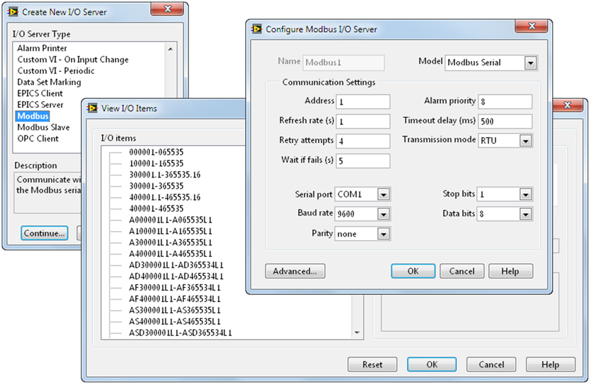The height and width of the screenshot is (384, 590).
Task: Click the Timeout delay input field
Action: pos(505,121)
